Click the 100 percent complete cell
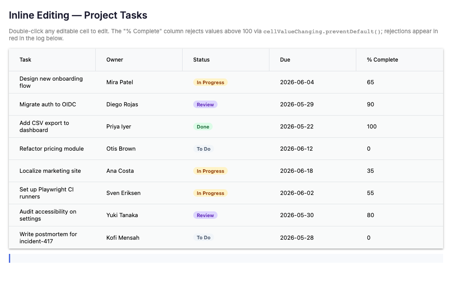Screen dimensions: 452x288 pyautogui.click(x=400, y=127)
